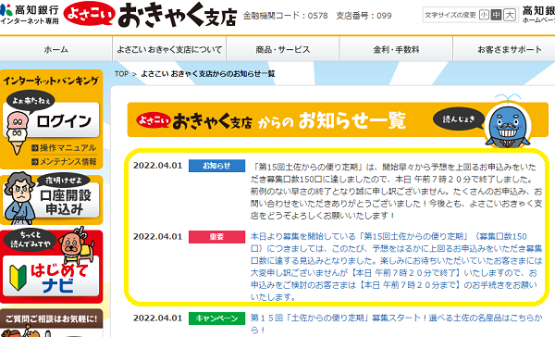Click the ログイン banner button
Screen dimensions: 555x337
[51, 119]
